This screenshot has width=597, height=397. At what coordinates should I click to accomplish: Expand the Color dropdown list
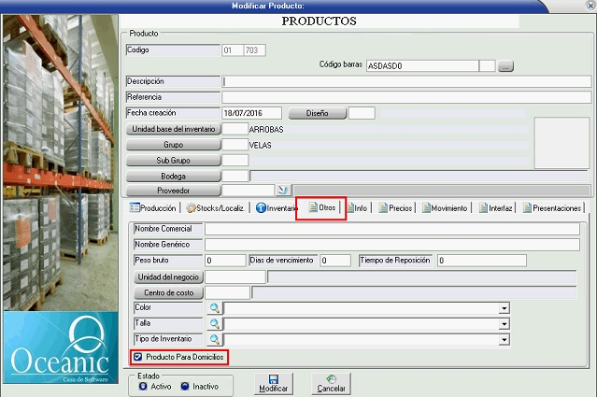pyautogui.click(x=504, y=308)
